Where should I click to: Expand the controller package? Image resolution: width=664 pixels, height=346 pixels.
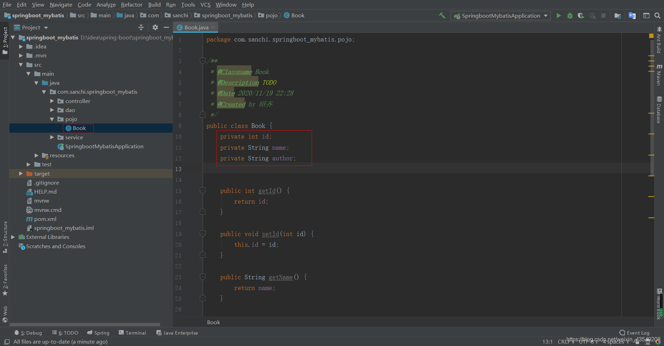point(52,101)
